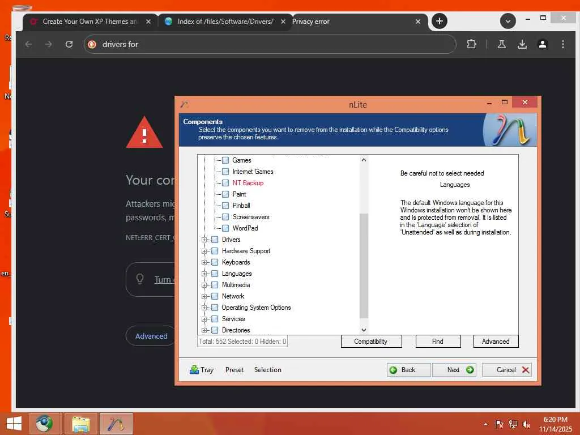The image size is (580, 435).
Task: Click the network tray icon
Action: pos(513,424)
